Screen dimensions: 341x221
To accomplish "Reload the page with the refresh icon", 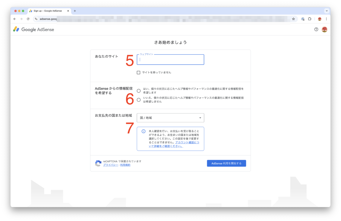I will [28, 19].
